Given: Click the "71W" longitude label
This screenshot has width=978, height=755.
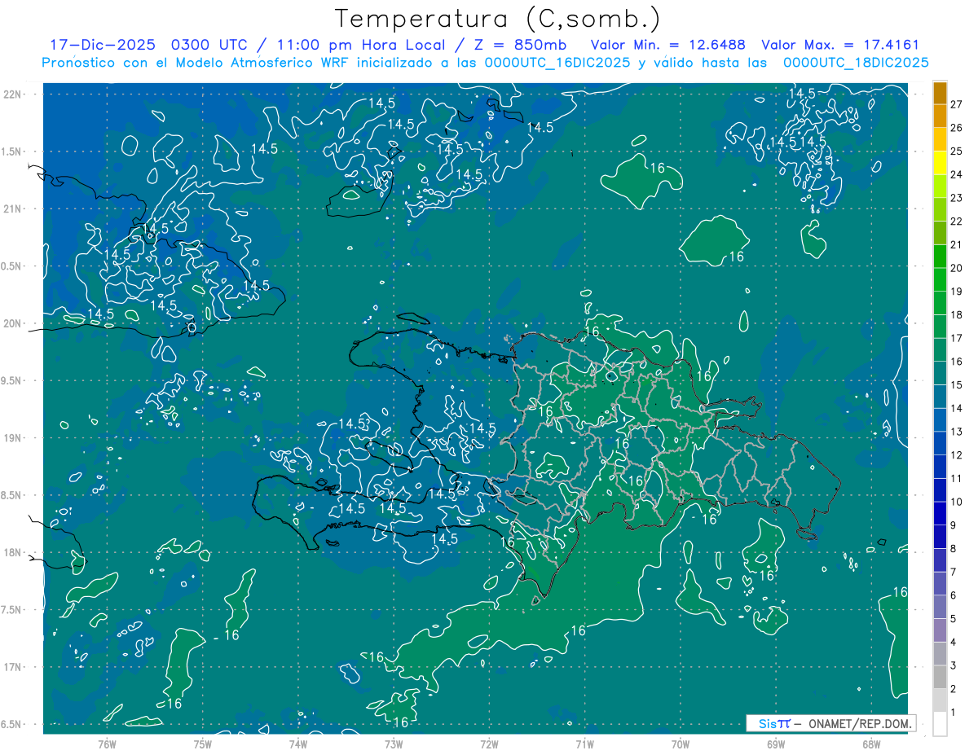Looking at the screenshot, I should click(x=585, y=744).
